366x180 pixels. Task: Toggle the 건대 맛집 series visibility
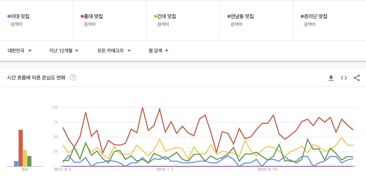(164, 16)
